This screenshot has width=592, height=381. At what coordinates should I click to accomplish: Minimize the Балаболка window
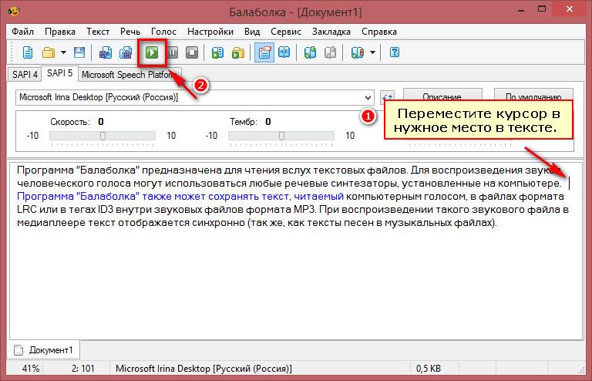click(x=521, y=10)
